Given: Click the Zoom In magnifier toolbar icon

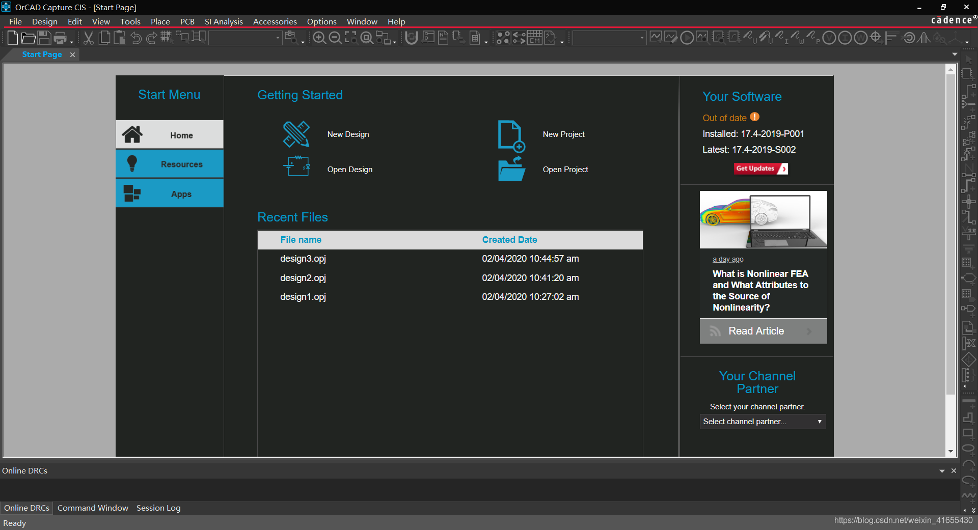Looking at the screenshot, I should point(319,38).
